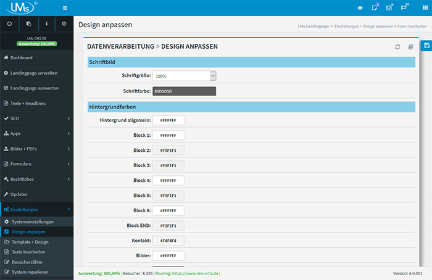The width and height of the screenshot is (432, 280).
Task: Select Template + Design submenu item
Action: click(x=36, y=242)
